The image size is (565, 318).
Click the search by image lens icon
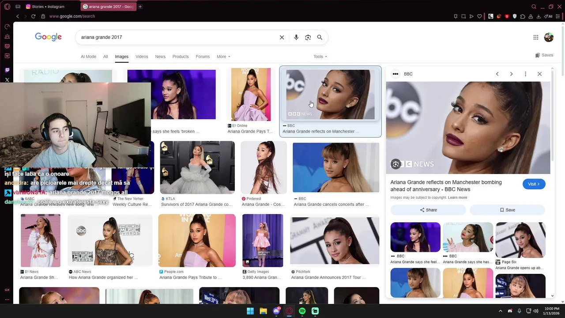click(x=308, y=37)
